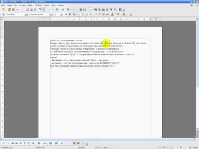Click the Format Paintbrush icon
Image resolution: width=199 pixels, height=149 pixels.
63,10
